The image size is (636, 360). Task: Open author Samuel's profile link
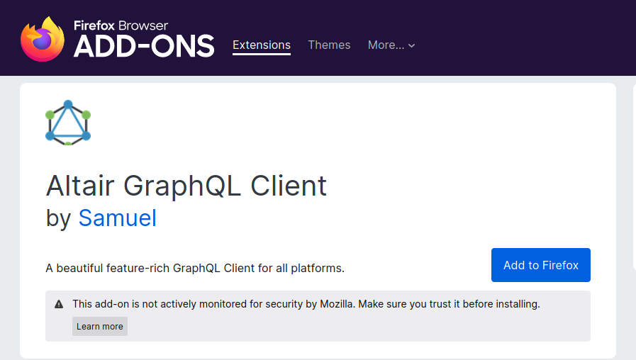(x=117, y=218)
